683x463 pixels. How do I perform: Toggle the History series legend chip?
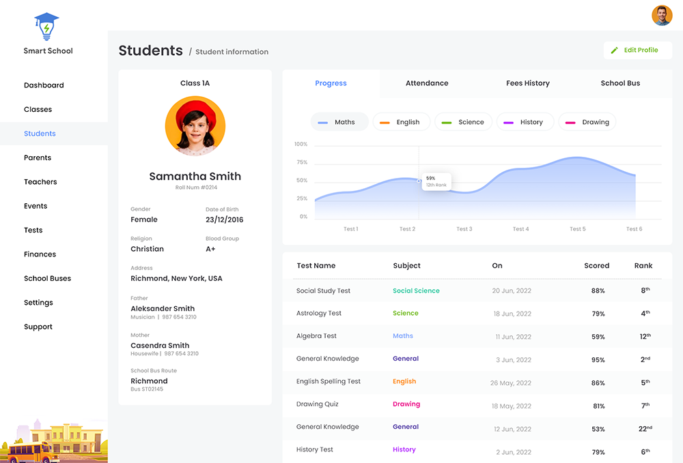pos(525,121)
